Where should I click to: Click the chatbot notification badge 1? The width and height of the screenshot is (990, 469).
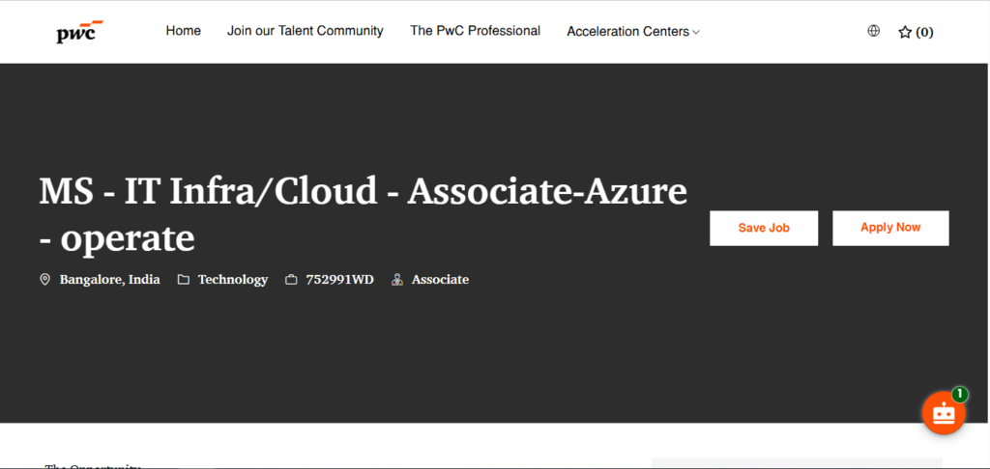click(960, 395)
